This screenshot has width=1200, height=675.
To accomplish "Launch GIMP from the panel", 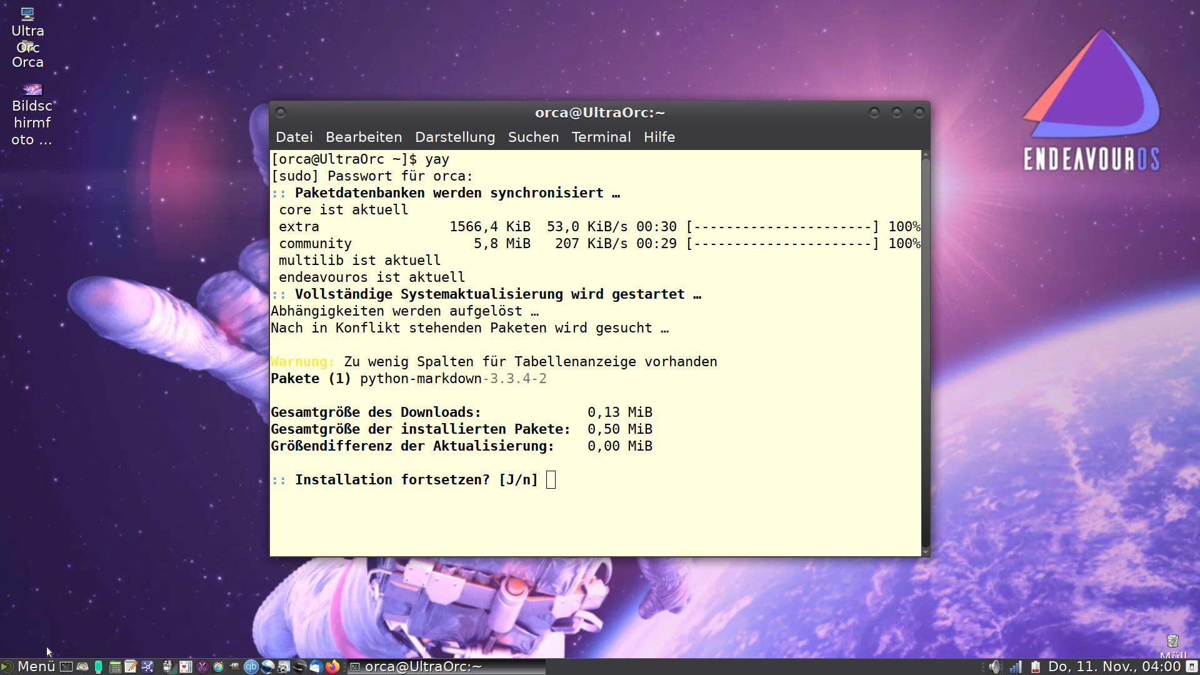I will click(x=234, y=666).
